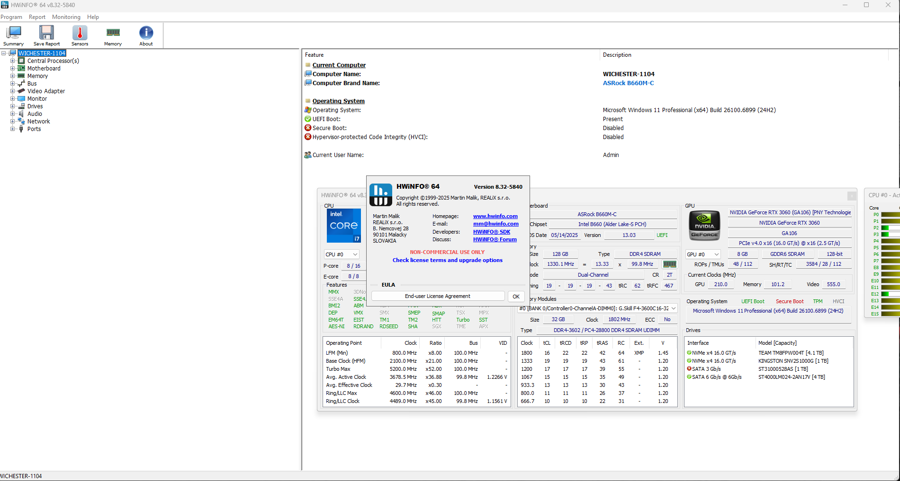Click the memory chip icon beside 99.8 MHz

(669, 264)
